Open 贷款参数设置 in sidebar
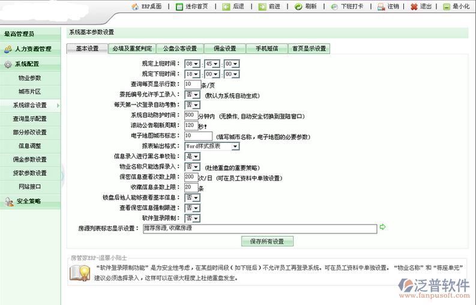The height and width of the screenshot is (305, 476). point(30,173)
